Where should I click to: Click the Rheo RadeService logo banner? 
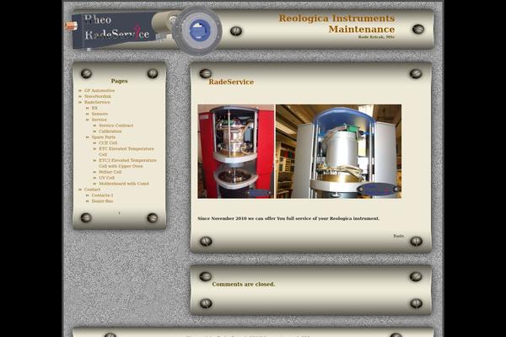[x=143, y=30]
